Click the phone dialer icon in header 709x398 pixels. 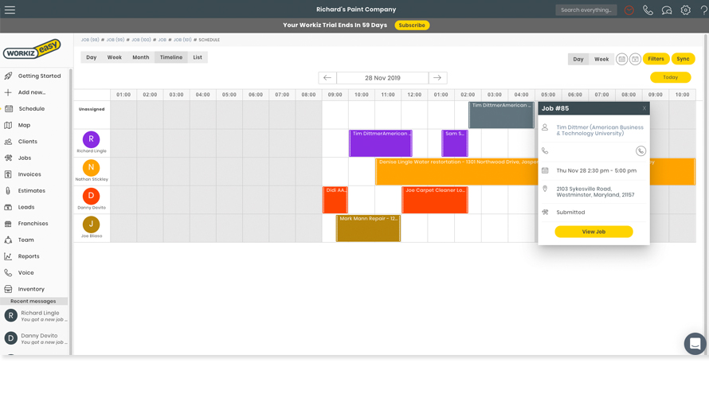click(x=648, y=10)
